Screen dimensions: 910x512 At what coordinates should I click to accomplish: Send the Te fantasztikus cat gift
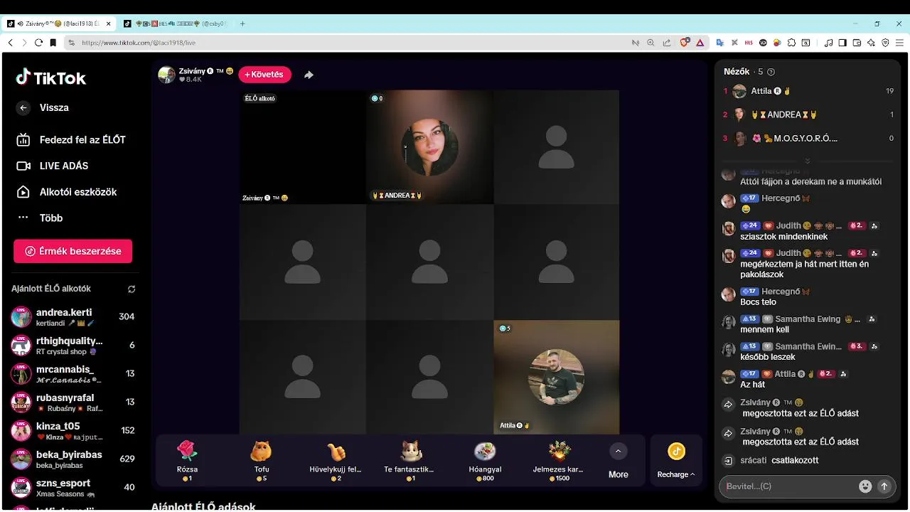tap(409, 460)
